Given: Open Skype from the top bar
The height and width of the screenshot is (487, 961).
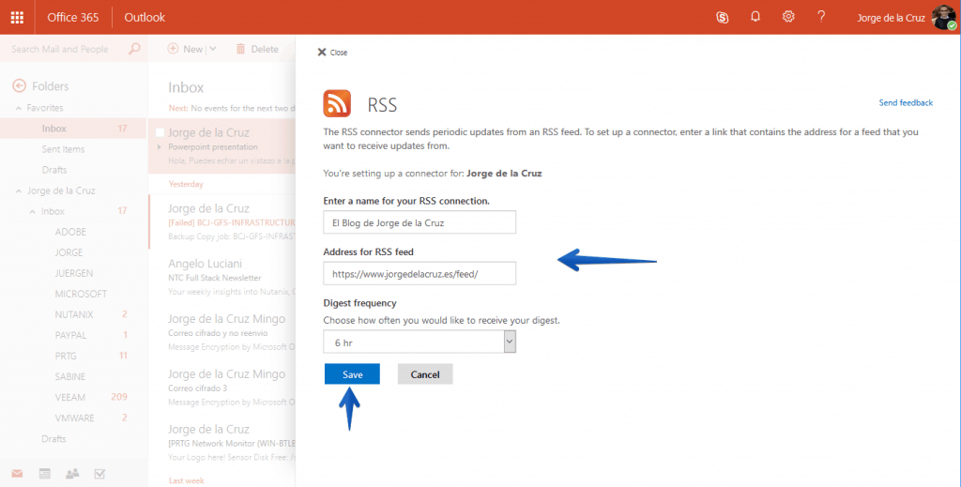Looking at the screenshot, I should pos(722,17).
